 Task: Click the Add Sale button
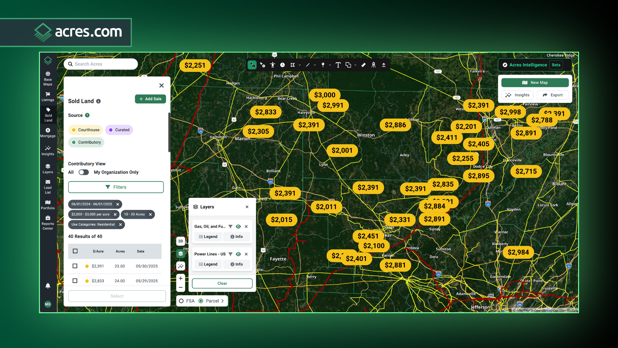[x=150, y=99]
